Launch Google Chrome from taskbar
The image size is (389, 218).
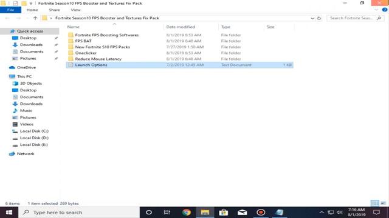click(186, 213)
